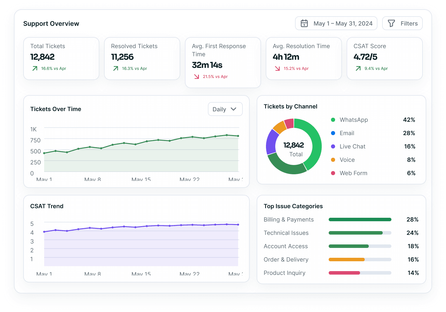Select the WhatsApp channel label

click(x=354, y=120)
